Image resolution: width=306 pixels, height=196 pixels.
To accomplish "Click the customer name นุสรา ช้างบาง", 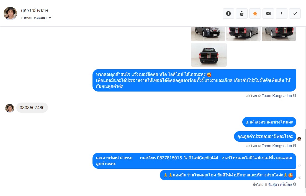I will coord(34,10).
